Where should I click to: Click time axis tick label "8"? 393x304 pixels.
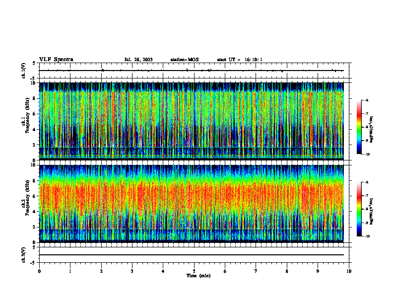coord(287,271)
